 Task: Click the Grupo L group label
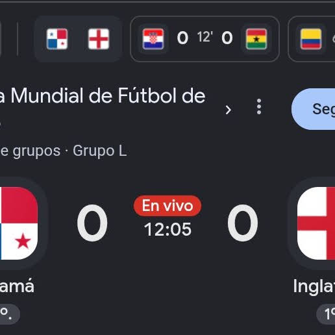click(100, 151)
